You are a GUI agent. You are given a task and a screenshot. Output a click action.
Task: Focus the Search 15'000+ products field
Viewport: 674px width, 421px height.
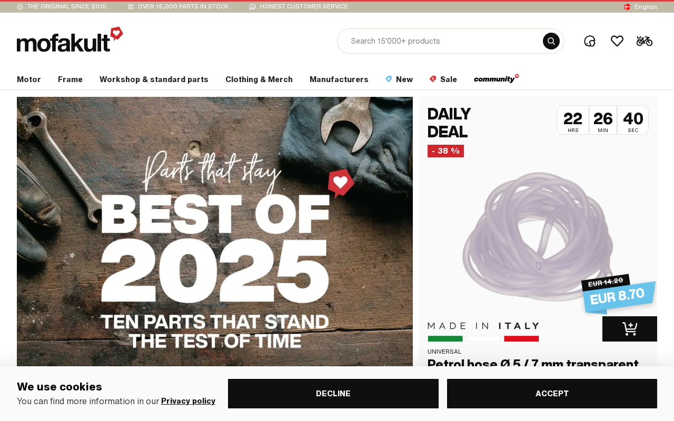pos(445,41)
